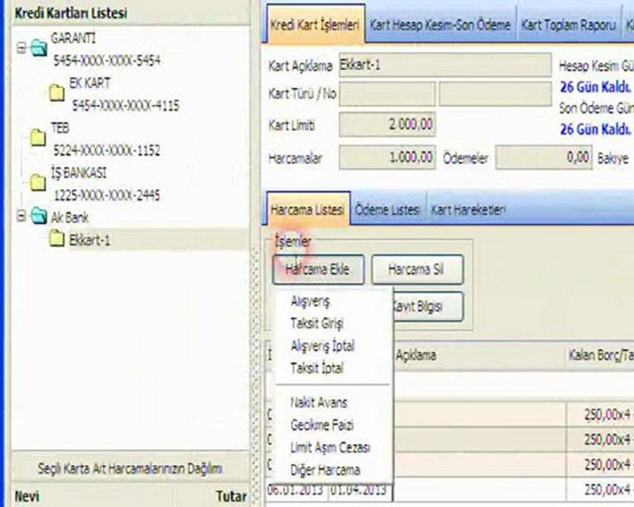Choose Alışveriş from the menu
634x507 pixels.
(x=311, y=301)
